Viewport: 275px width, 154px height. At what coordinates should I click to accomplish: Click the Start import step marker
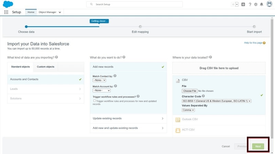254,27
